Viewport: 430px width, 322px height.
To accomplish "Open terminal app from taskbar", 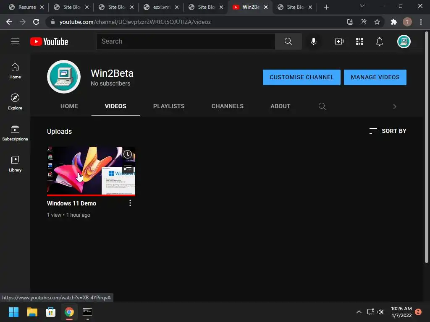I will point(87,312).
